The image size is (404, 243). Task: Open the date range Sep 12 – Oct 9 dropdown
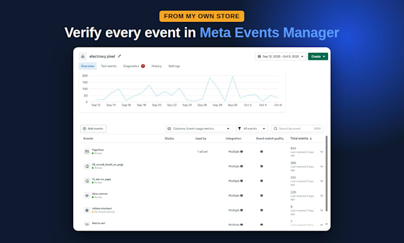[x=280, y=56]
